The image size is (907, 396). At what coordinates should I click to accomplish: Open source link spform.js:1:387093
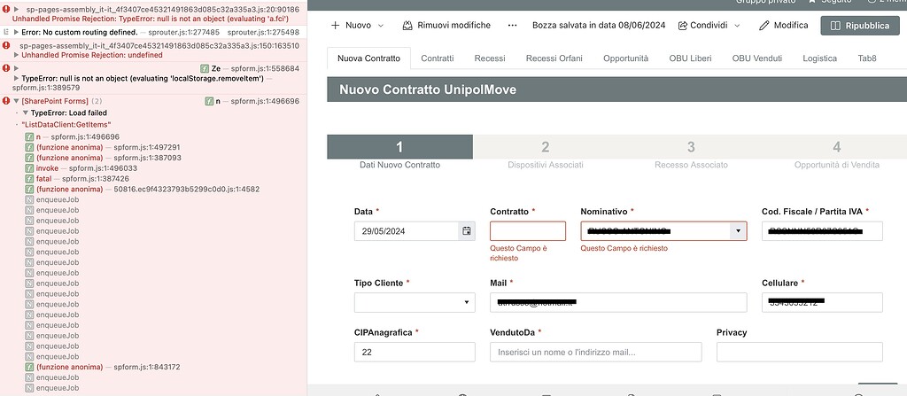(x=148, y=158)
